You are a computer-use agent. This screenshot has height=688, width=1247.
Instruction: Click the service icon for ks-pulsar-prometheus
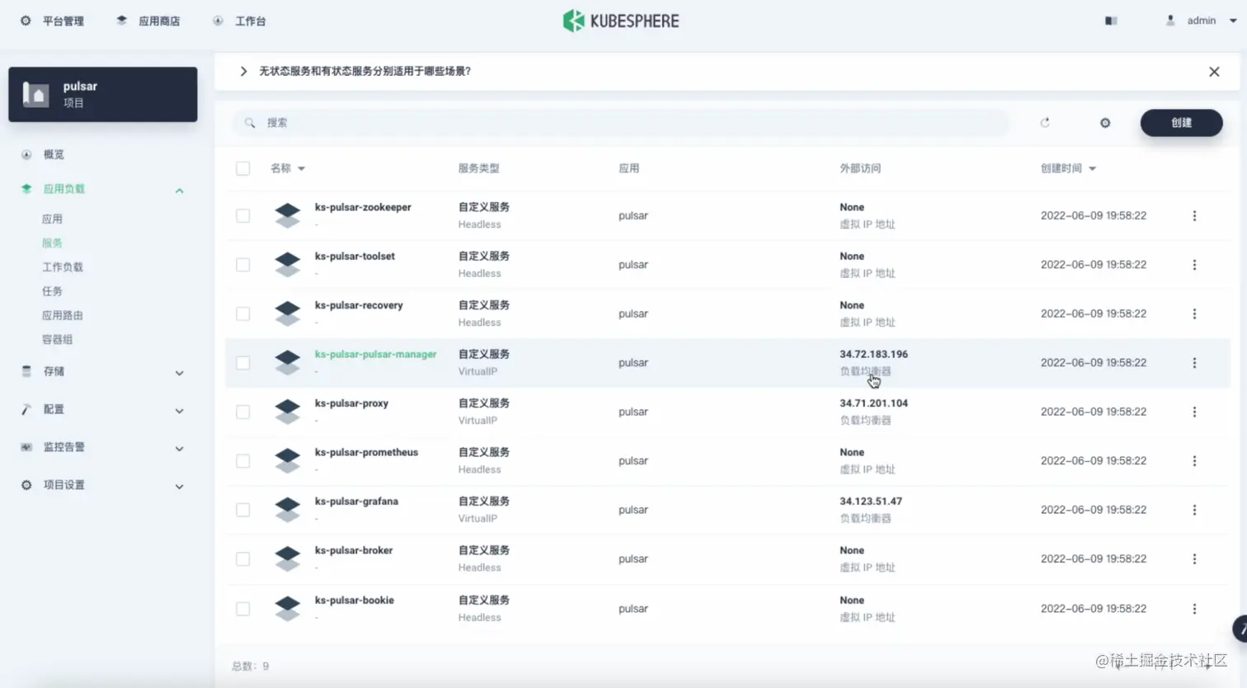click(x=288, y=460)
